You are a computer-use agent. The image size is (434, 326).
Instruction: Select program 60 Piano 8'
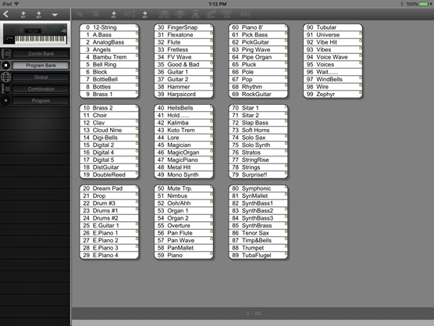[x=258, y=27]
